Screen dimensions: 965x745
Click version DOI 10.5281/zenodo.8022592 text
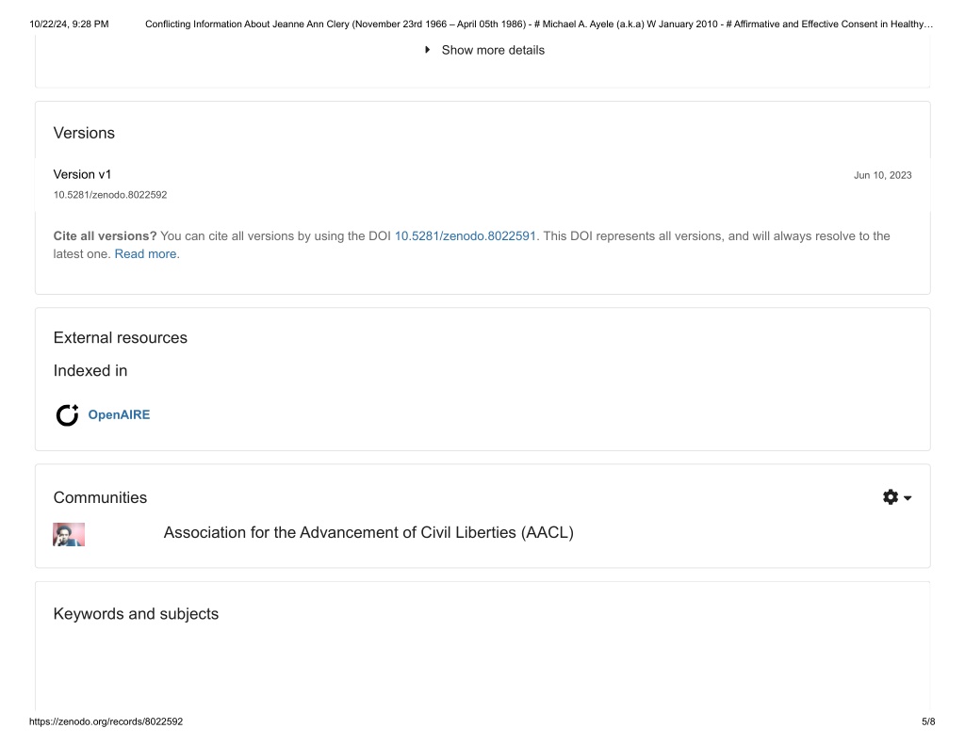click(110, 195)
